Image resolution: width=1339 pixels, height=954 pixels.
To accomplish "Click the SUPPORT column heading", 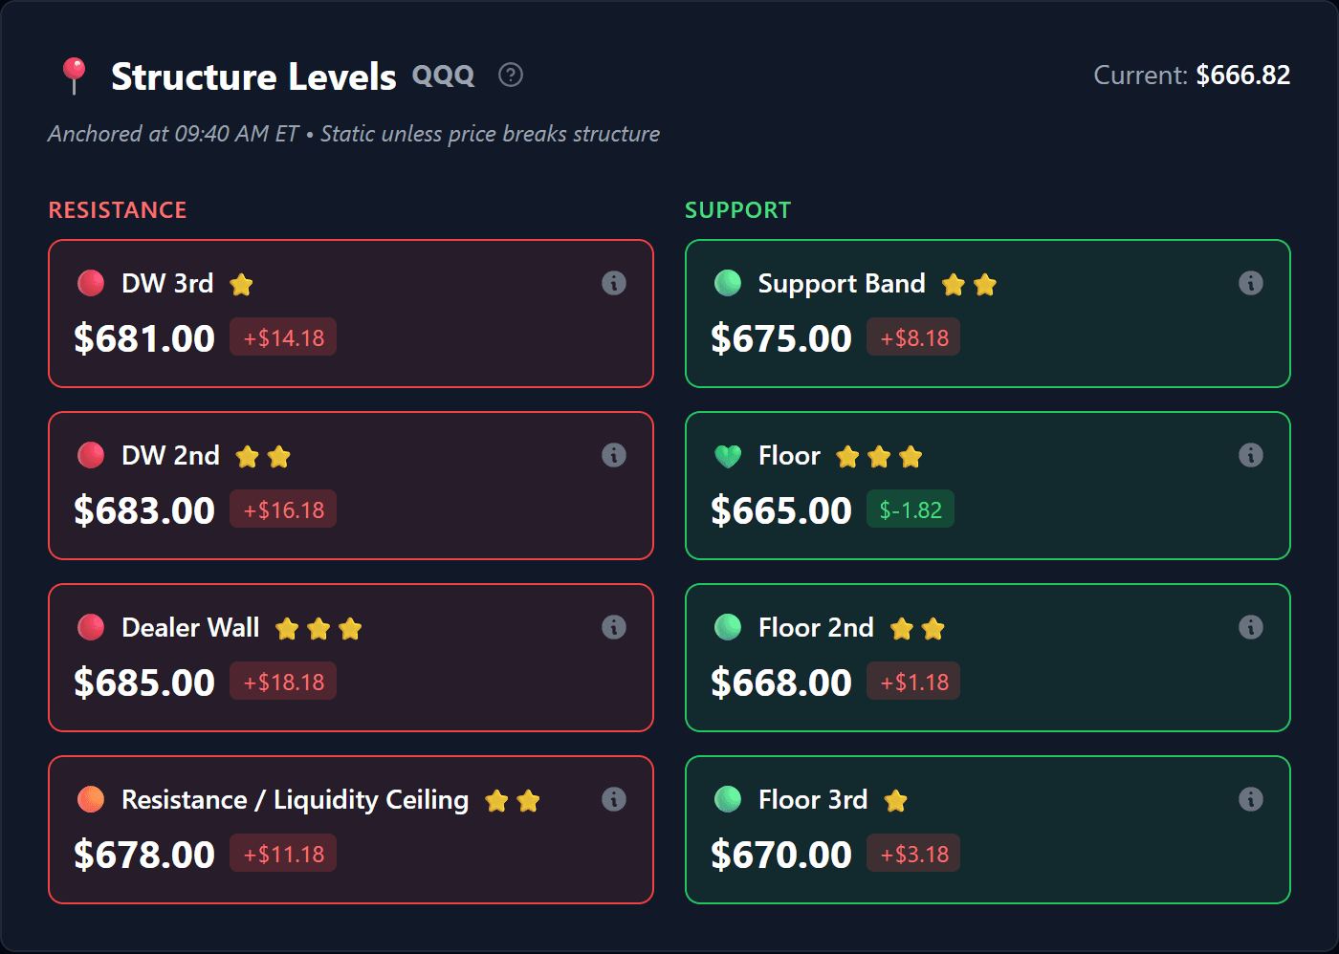I will pos(738,210).
